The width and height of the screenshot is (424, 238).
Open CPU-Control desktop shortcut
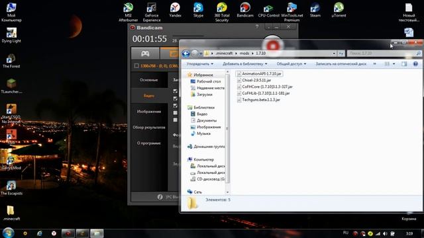(x=268, y=10)
